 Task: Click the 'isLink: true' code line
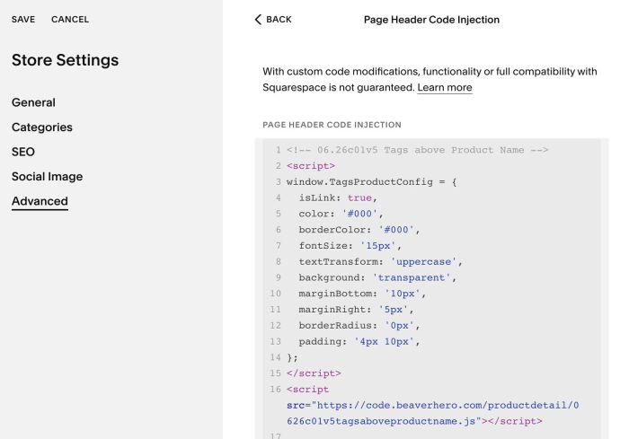click(338, 198)
